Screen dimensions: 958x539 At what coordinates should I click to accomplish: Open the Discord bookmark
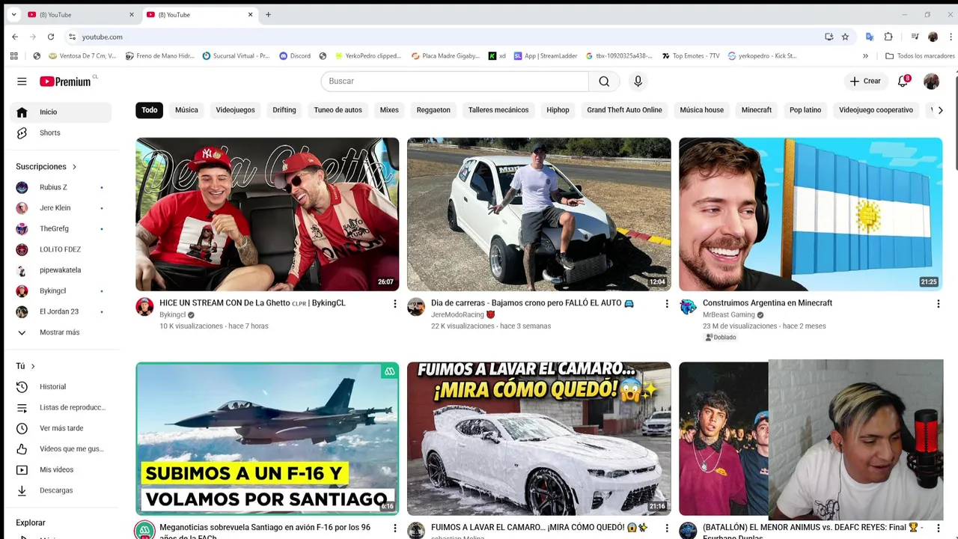pyautogui.click(x=295, y=55)
